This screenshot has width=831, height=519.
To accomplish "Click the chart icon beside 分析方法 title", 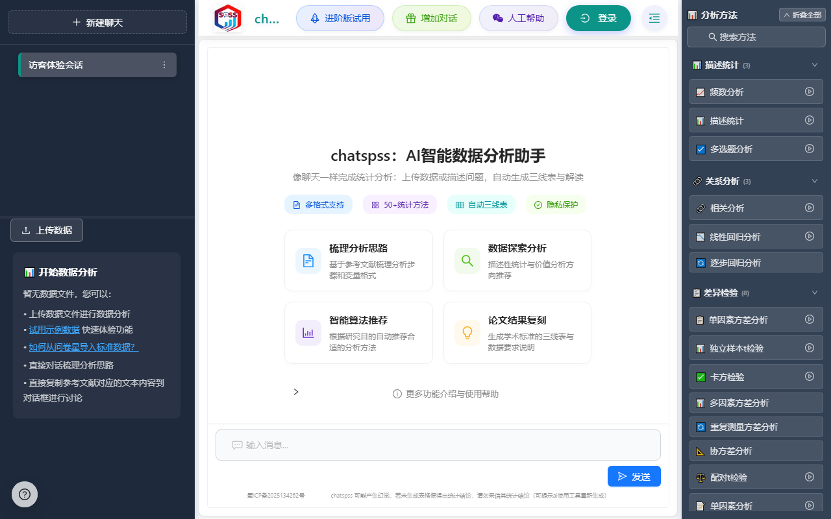I will (x=692, y=15).
